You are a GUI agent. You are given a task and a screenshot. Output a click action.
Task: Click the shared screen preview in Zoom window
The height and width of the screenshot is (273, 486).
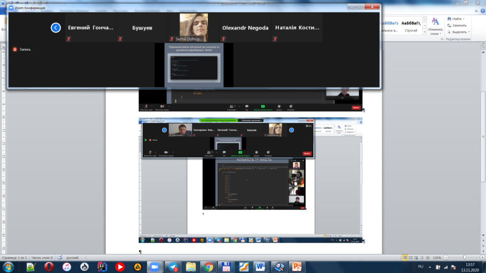[194, 65]
